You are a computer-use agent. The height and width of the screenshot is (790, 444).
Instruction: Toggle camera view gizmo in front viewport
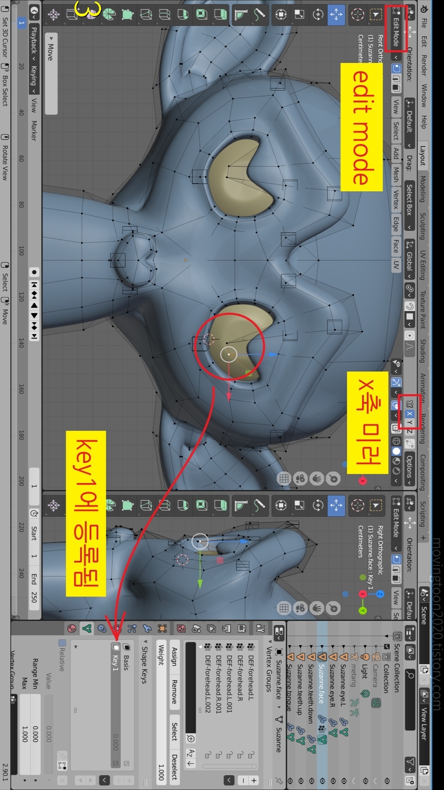tap(301, 479)
